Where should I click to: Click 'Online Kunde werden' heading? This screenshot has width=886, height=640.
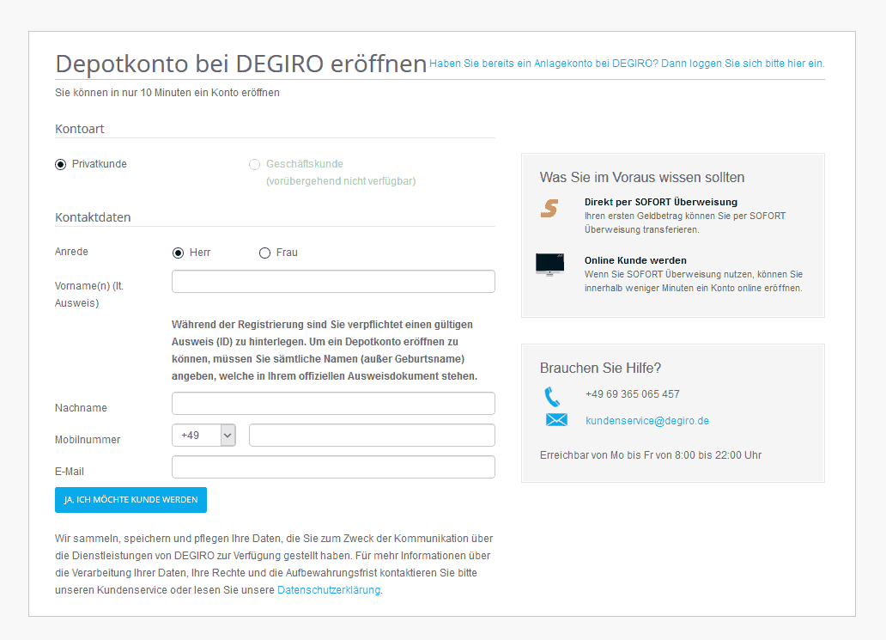(x=635, y=260)
